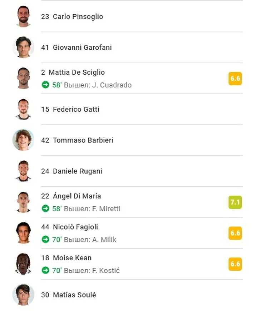The height and width of the screenshot is (311, 261).
Task: Open Federico Gatti's player profile
Action: coord(76,109)
